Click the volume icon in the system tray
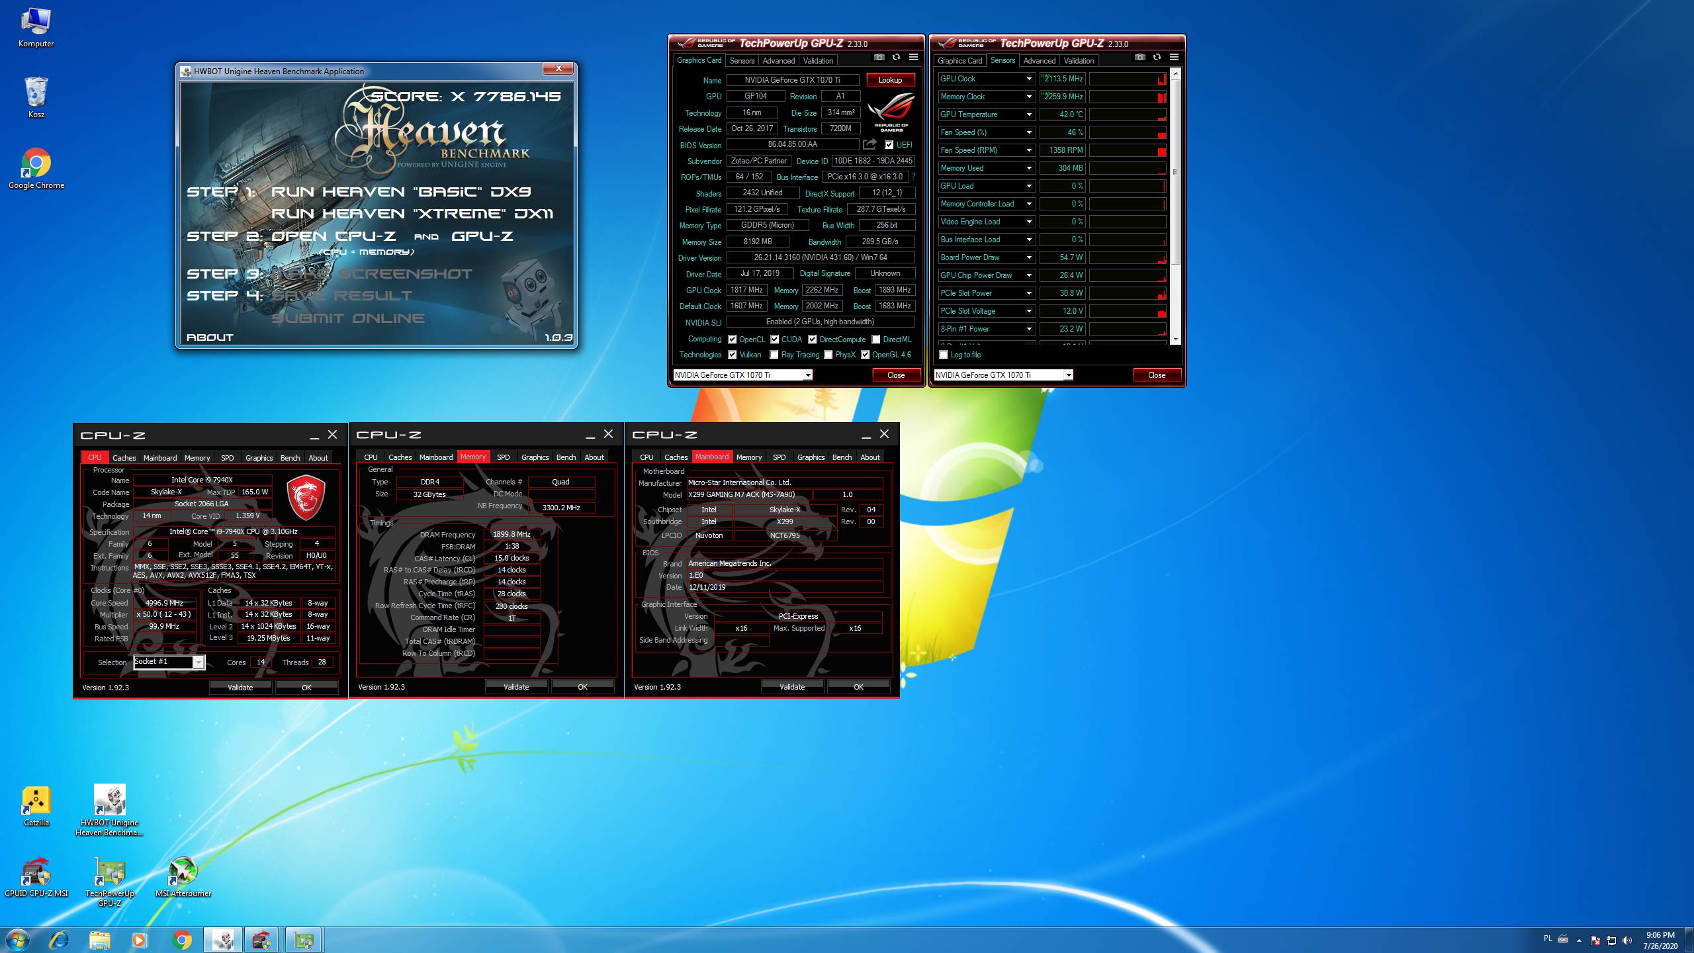Viewport: 1694px width, 953px height. coord(1627,940)
